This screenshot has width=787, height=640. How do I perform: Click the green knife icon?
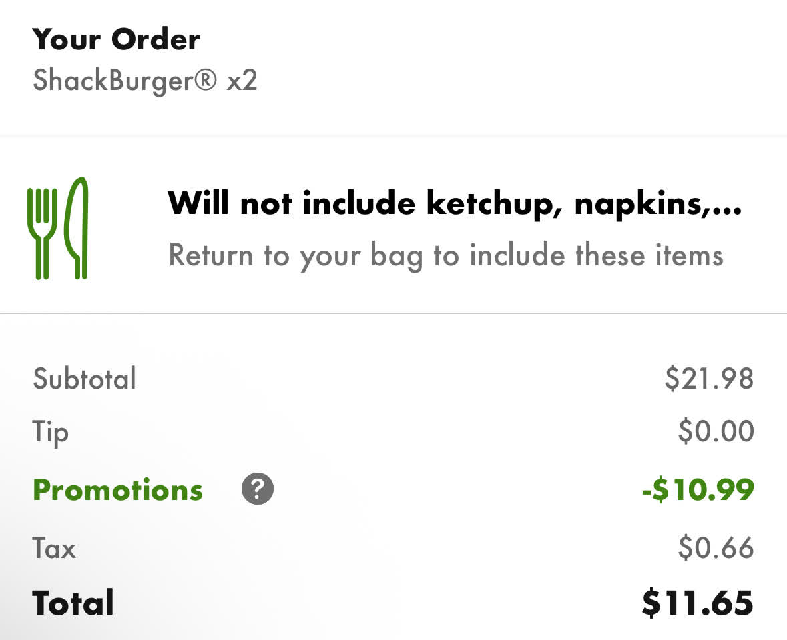(x=77, y=228)
